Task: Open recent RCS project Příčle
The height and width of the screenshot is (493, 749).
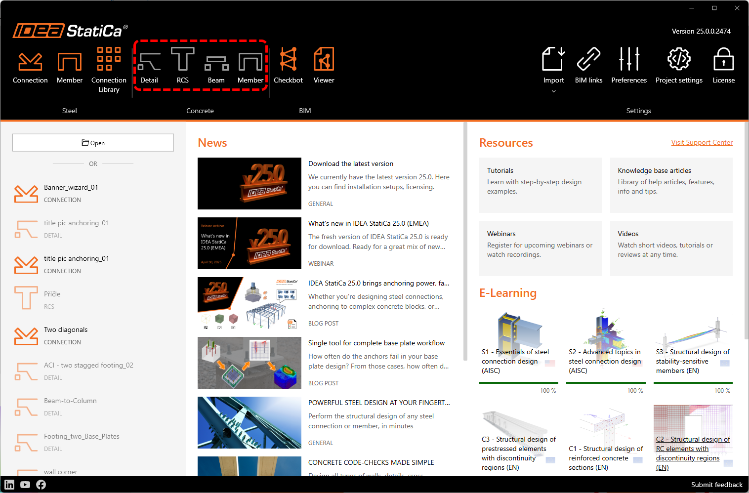Action: click(93, 300)
